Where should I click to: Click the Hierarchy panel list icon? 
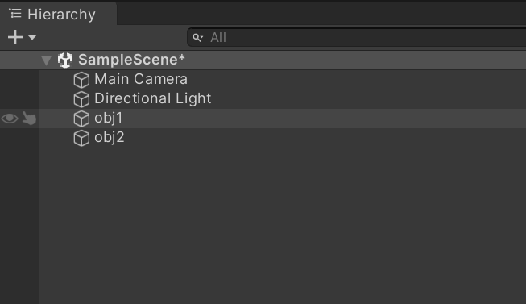pyautogui.click(x=15, y=14)
